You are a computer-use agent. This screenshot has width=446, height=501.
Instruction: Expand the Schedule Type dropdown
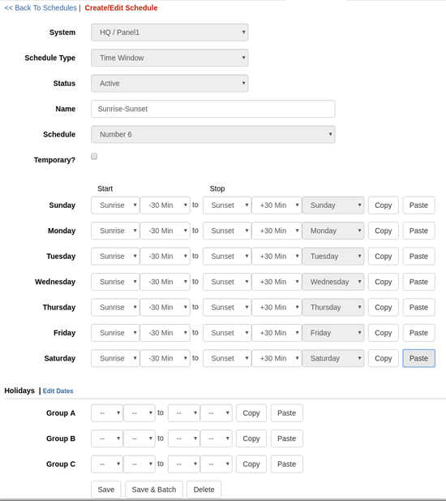point(169,58)
